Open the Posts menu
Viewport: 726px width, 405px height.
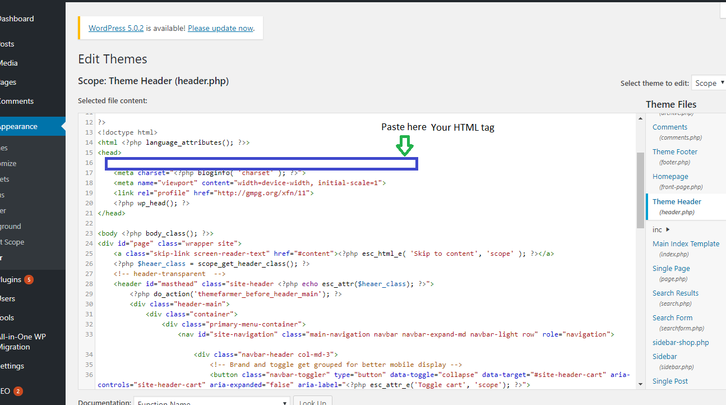pos(33,44)
